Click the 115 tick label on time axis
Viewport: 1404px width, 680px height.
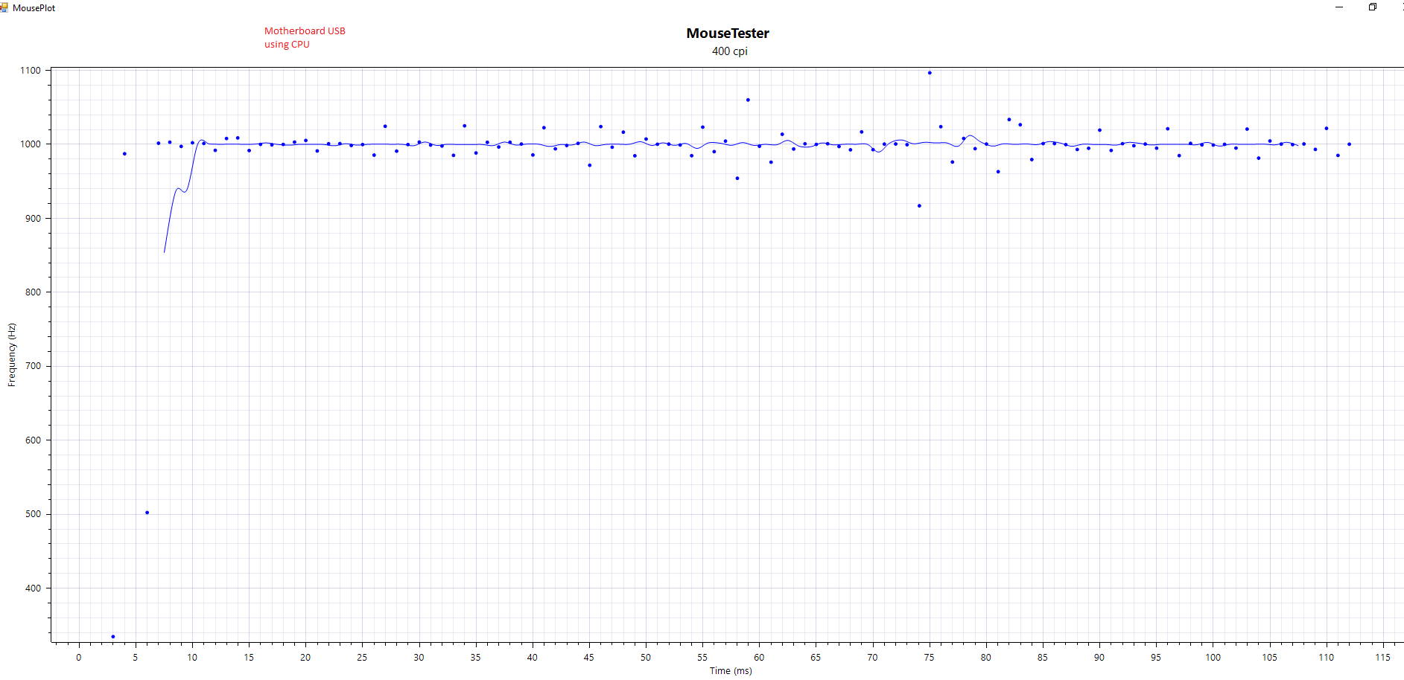[x=1382, y=657]
